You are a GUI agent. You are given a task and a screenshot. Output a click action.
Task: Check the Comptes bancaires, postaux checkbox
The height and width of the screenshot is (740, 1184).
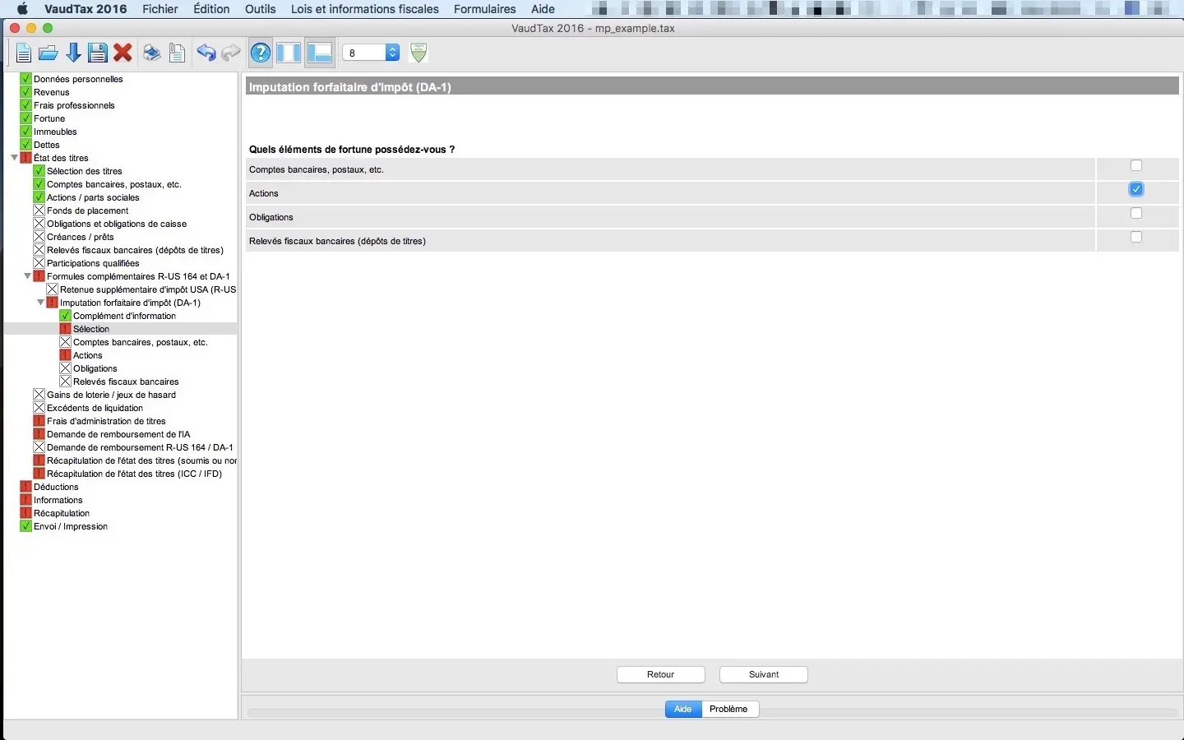[x=1136, y=165]
